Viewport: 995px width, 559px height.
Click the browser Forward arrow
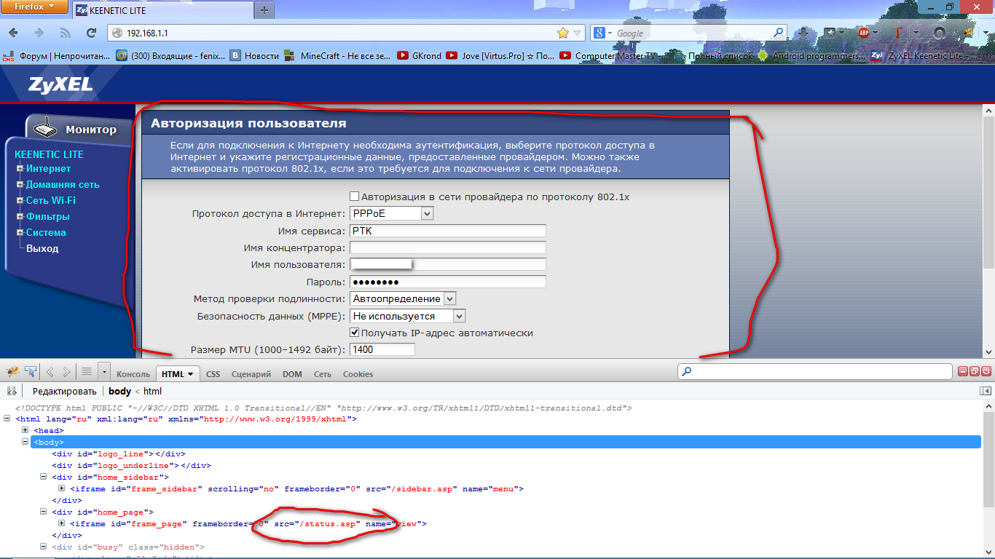[39, 33]
